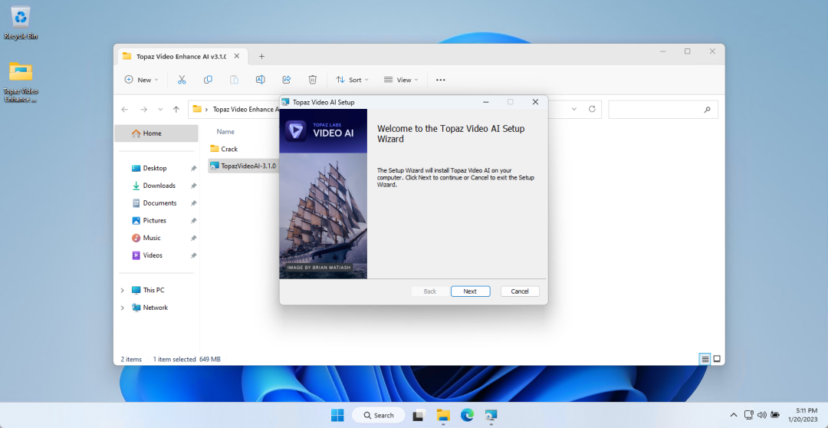Click the Topaz installer taskbar icon

pyautogui.click(x=491, y=415)
